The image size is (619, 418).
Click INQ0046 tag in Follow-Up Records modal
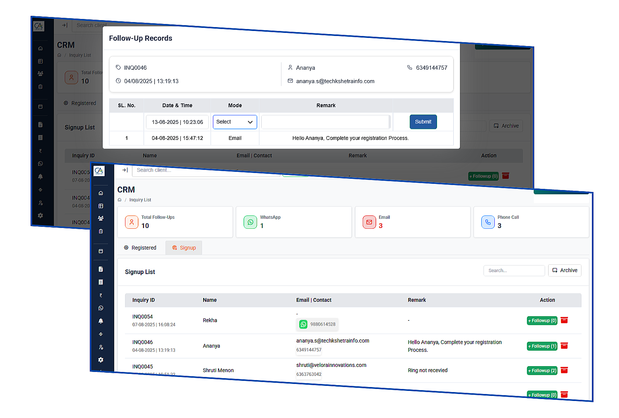(x=135, y=68)
